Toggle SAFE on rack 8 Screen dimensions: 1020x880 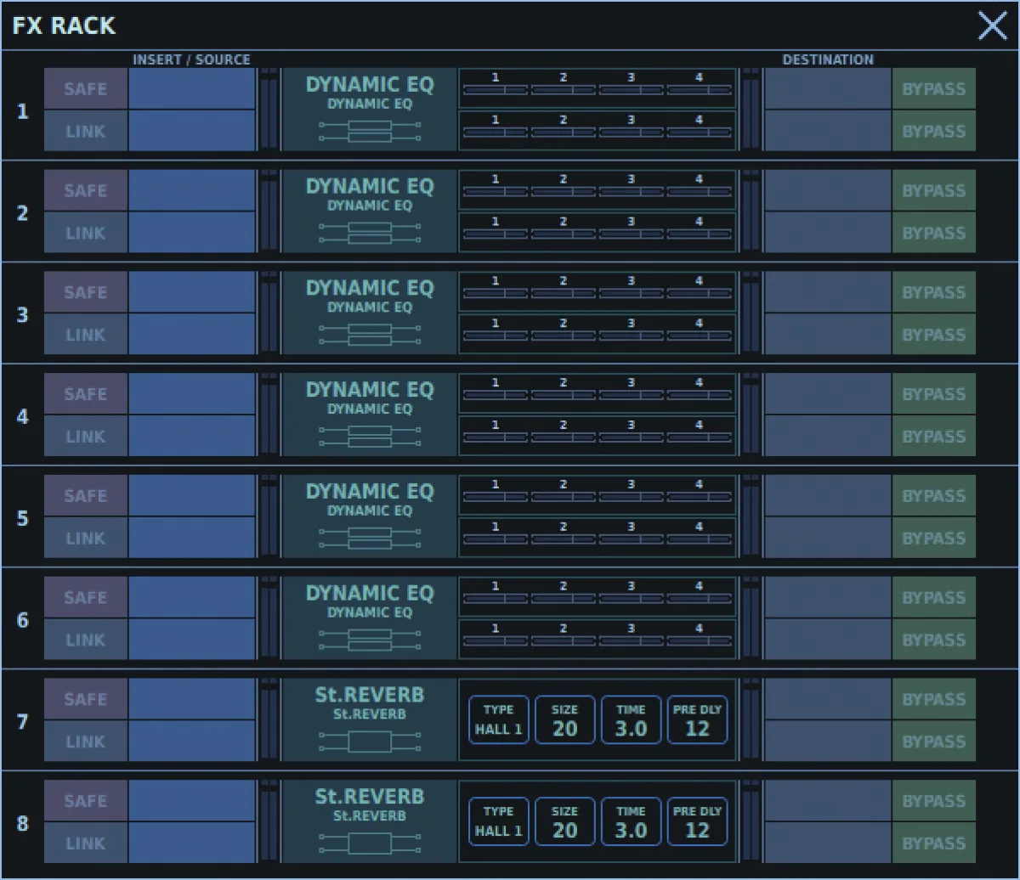click(86, 801)
